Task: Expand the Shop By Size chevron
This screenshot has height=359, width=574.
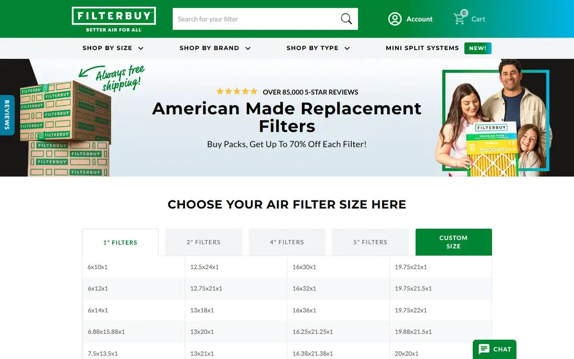Action: pos(140,49)
